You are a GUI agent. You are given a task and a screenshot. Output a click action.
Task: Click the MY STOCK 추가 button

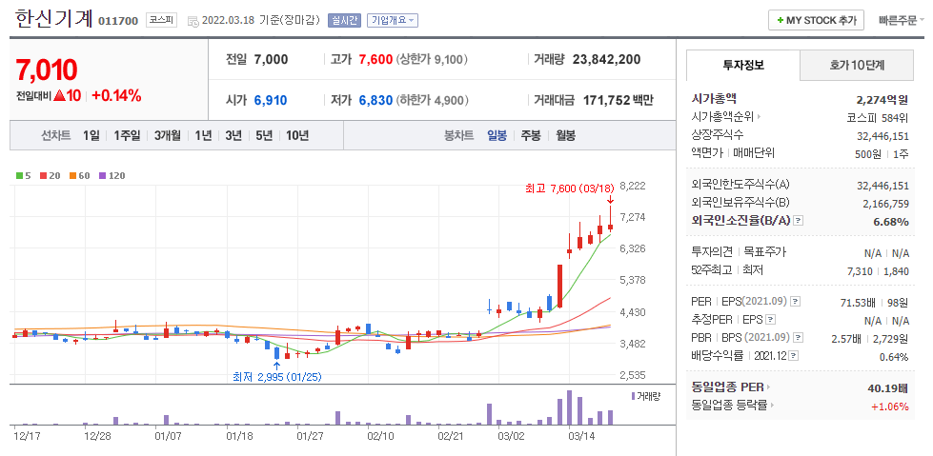pos(816,20)
